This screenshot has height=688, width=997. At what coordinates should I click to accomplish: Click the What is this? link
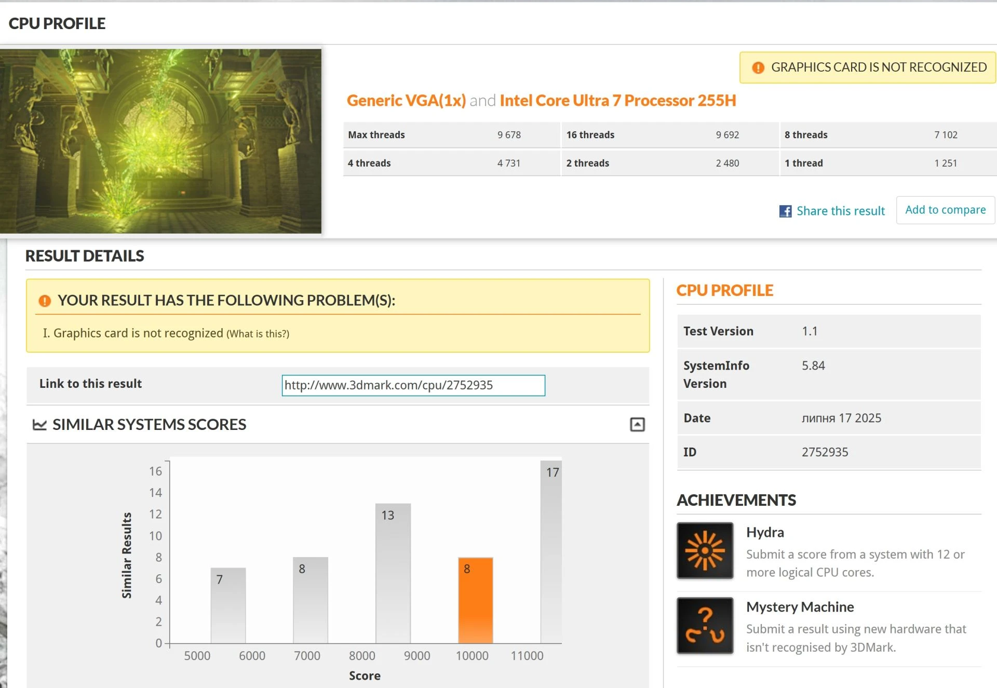point(258,334)
